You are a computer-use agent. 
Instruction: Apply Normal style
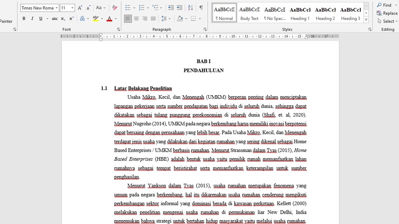point(224,13)
